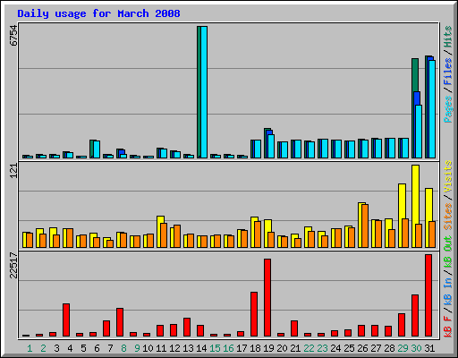
Task: Click day 1 on the date axis
Action: (30, 348)
